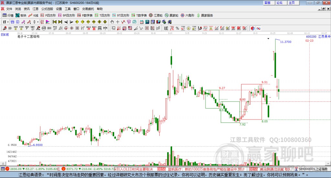Open the 江恩 menu
Image resolution: width=331 pixels, height=178 pixels.
(x=36, y=9)
